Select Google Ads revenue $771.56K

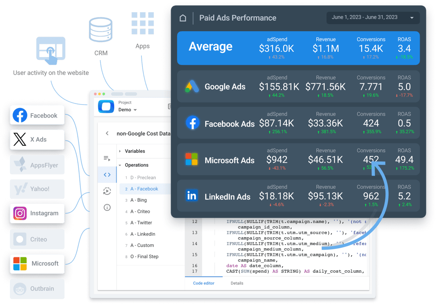click(x=326, y=87)
